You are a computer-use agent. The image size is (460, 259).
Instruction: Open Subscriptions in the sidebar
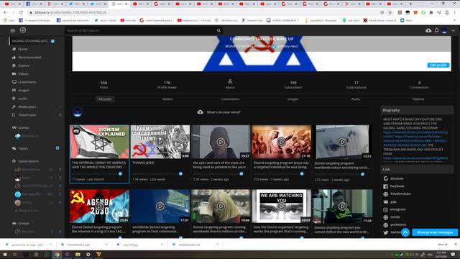pyautogui.click(x=26, y=161)
